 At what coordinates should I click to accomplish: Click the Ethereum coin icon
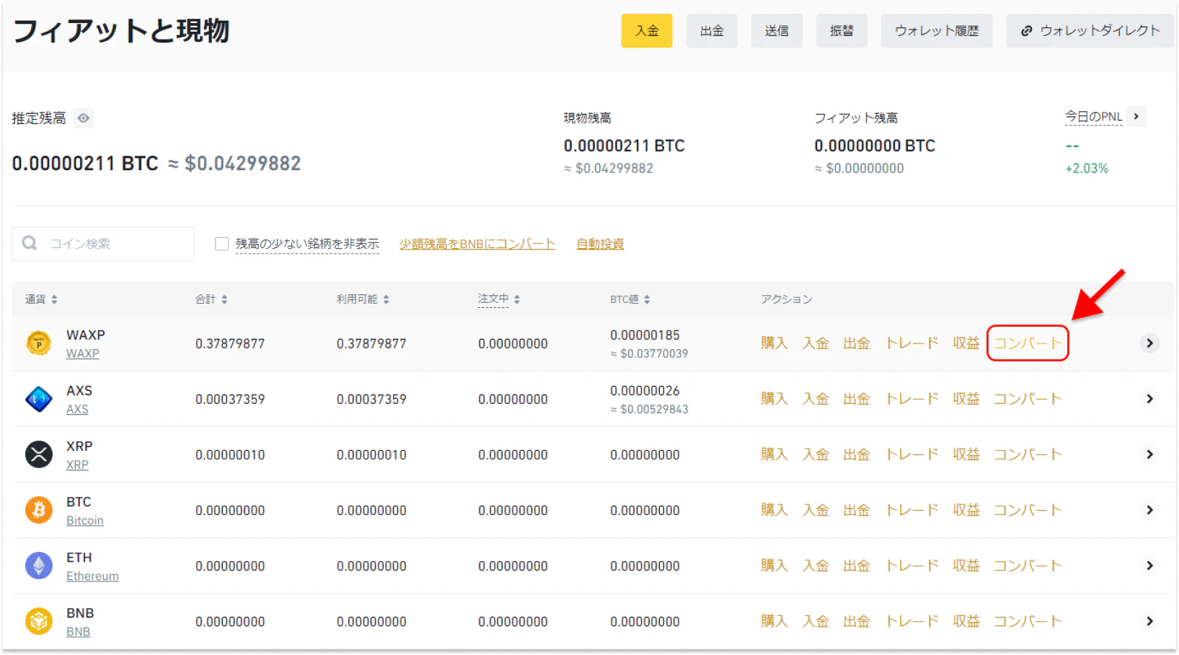pyautogui.click(x=39, y=566)
